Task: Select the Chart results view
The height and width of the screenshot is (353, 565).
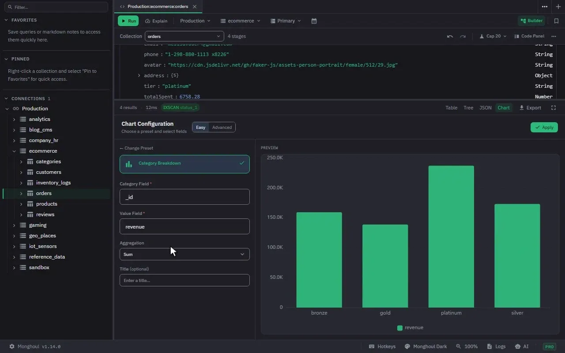Action: pyautogui.click(x=504, y=108)
